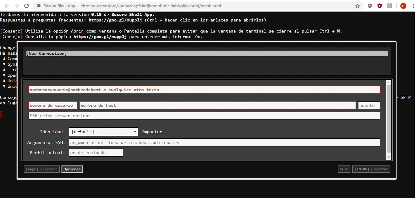Image resolution: width=415 pixels, height=198 pixels.
Task: Open the Identidad [default] dropdown
Action: click(103, 132)
